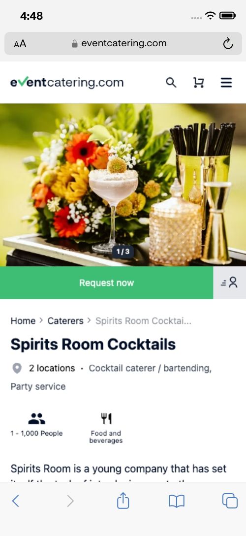246x536 pixels.
Task: Open the contact person icon beside Request now
Action: [230, 283]
